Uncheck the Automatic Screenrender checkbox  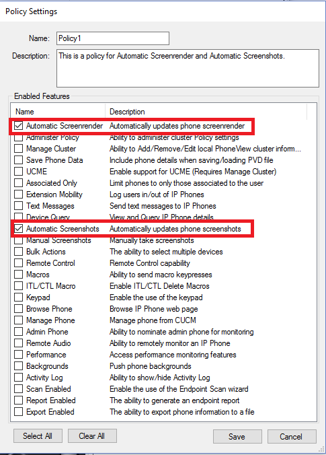[19, 126]
